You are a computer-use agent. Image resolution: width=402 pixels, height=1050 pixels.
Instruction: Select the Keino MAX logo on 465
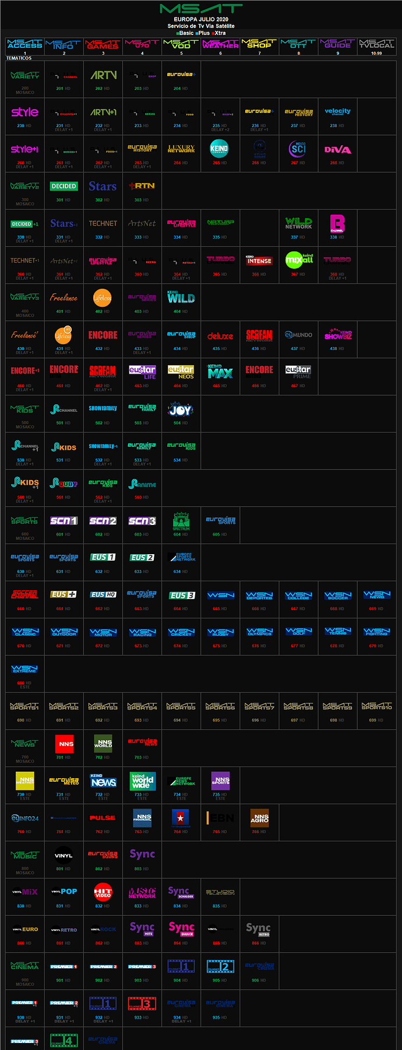[x=220, y=372]
